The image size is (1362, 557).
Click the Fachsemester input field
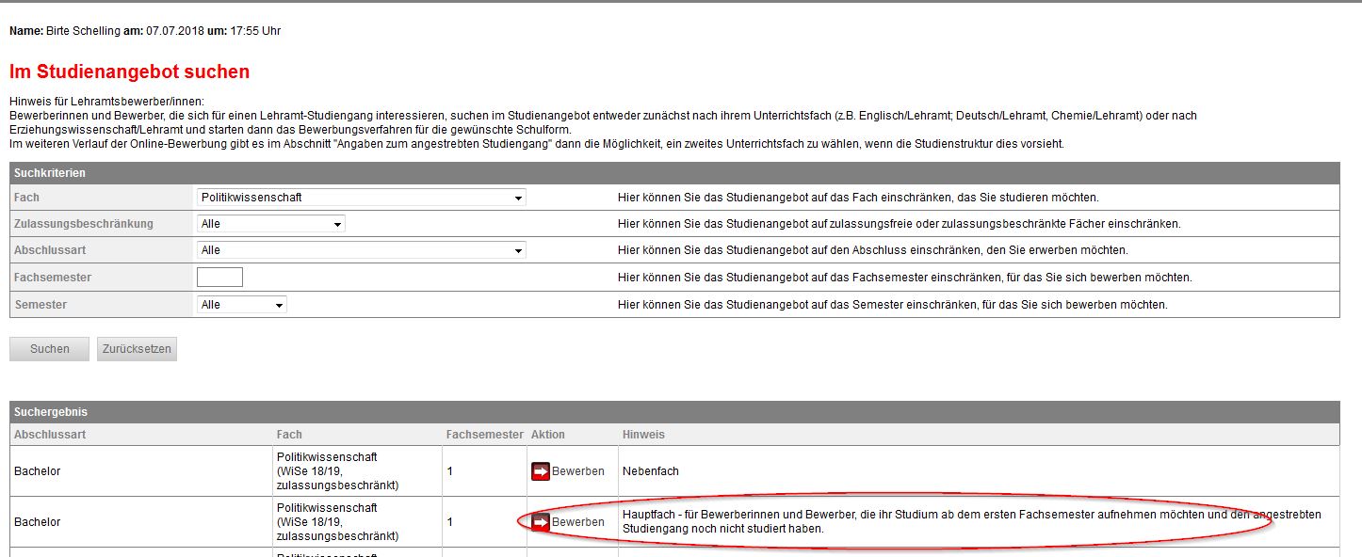click(220, 277)
